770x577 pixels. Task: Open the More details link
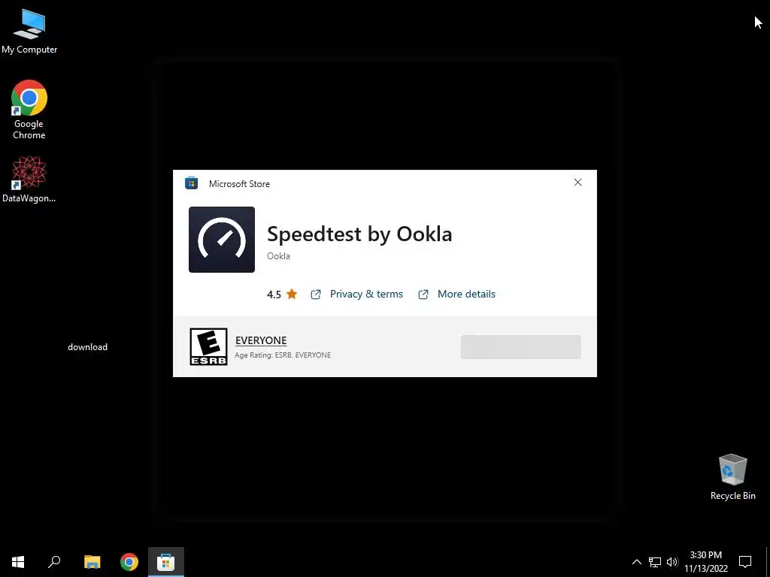click(x=466, y=294)
